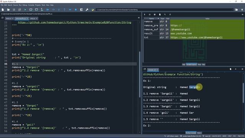The image size is (245, 138).
Task: Open file using folder toolbar icon
Action: [x=8, y=10]
